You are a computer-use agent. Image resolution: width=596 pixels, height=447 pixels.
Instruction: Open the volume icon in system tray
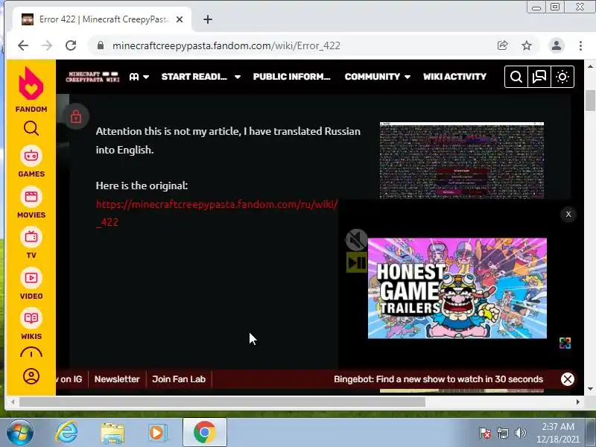point(520,433)
